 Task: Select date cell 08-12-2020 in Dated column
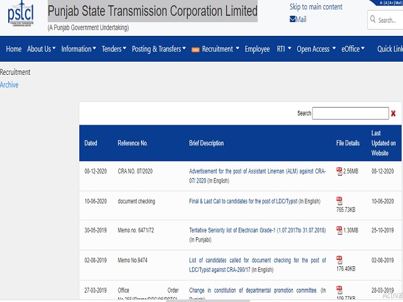point(95,171)
